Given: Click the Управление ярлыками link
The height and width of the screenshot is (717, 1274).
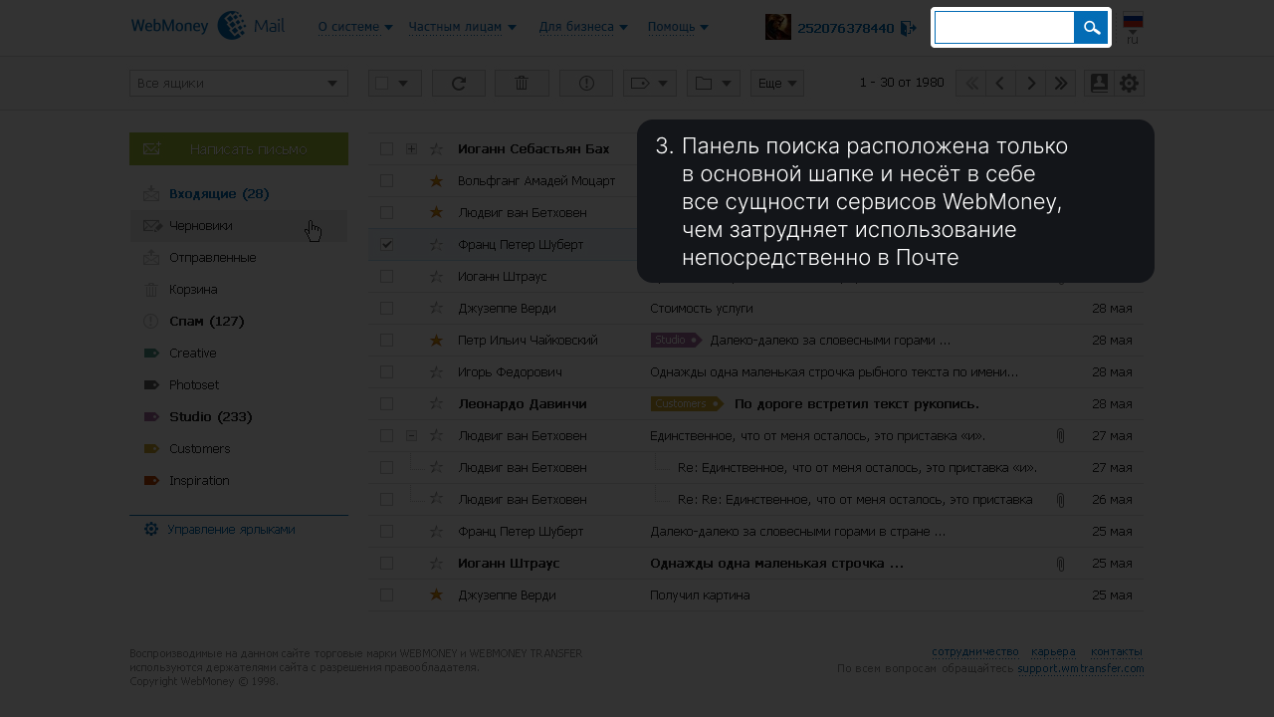Looking at the screenshot, I should pyautogui.click(x=231, y=530).
